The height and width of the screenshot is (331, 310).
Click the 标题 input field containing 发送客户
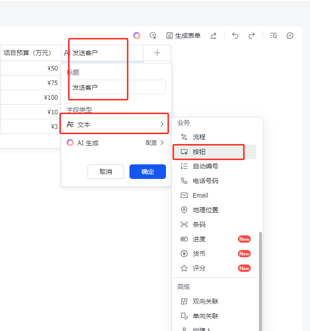click(x=116, y=87)
